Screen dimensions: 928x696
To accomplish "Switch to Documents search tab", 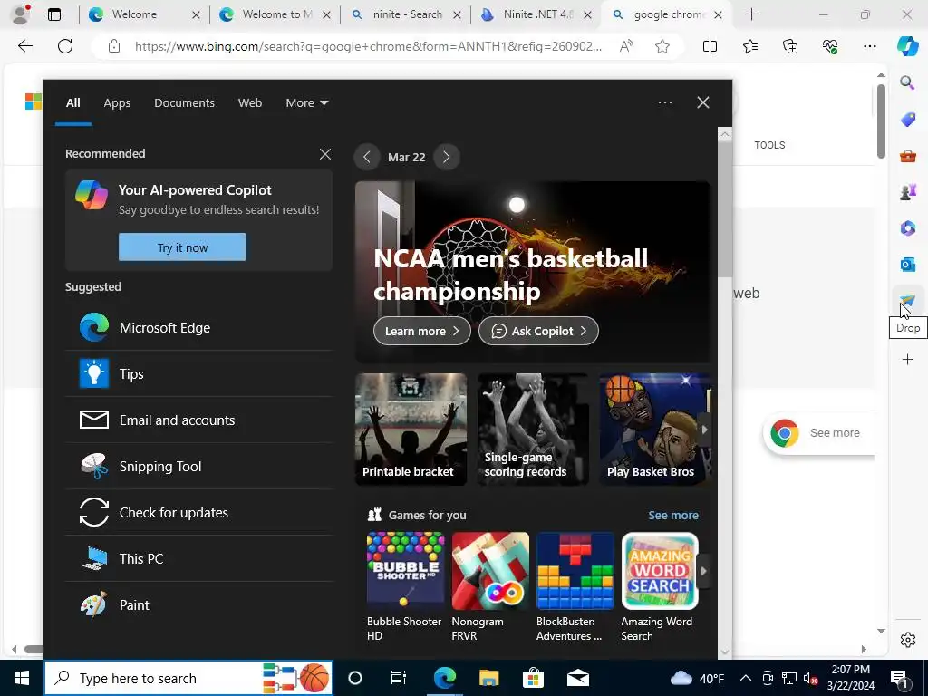I will coord(184,103).
